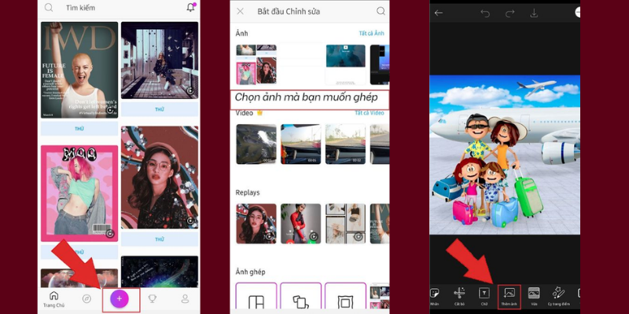Open the Cắt bỏ cutout tool
The height and width of the screenshot is (314, 629).
tap(459, 295)
